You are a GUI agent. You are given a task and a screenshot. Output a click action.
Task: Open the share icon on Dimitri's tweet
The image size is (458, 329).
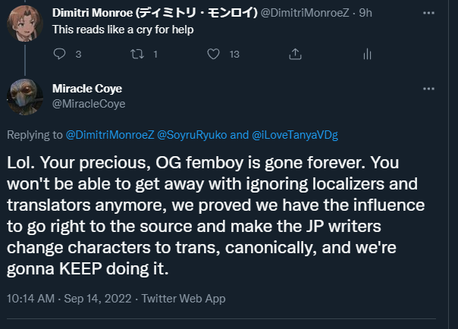(290, 54)
